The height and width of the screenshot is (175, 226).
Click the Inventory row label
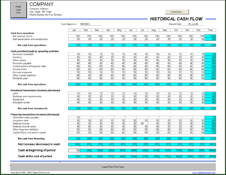[17, 57]
